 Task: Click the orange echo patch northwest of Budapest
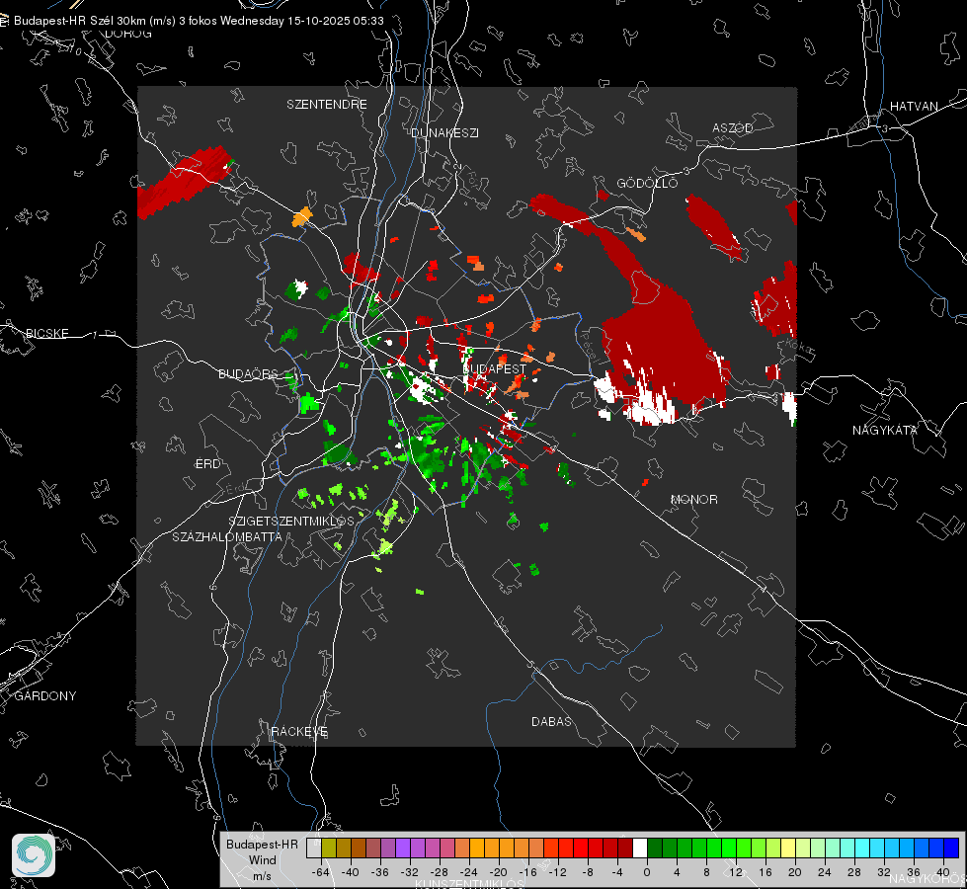click(301, 216)
